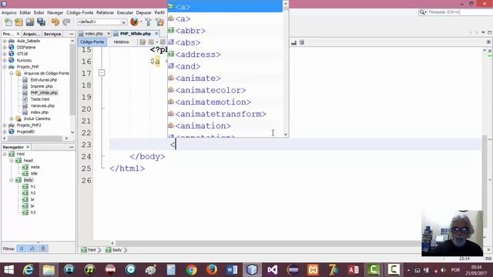Open the Código-Fonte menu
Screen dimensions: 493x277
click(x=80, y=12)
